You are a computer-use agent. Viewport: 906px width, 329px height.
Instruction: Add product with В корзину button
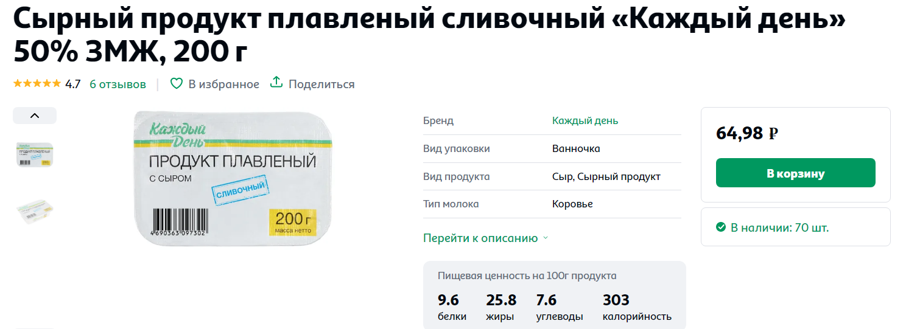795,173
